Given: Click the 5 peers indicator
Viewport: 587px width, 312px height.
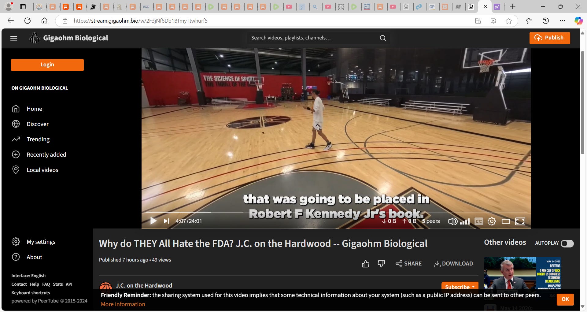Looking at the screenshot, I should (x=431, y=221).
